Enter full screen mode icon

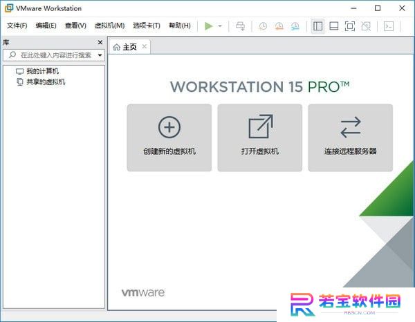(x=349, y=26)
